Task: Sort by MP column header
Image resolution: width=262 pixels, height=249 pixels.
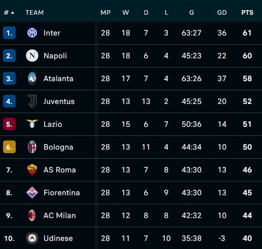Action: 105,12
